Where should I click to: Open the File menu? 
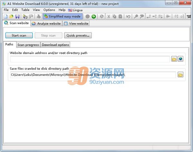click(x=6, y=10)
